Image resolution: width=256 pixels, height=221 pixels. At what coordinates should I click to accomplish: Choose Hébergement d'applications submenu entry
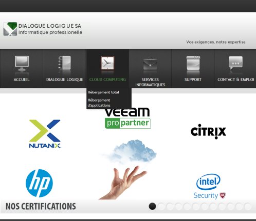99,103
